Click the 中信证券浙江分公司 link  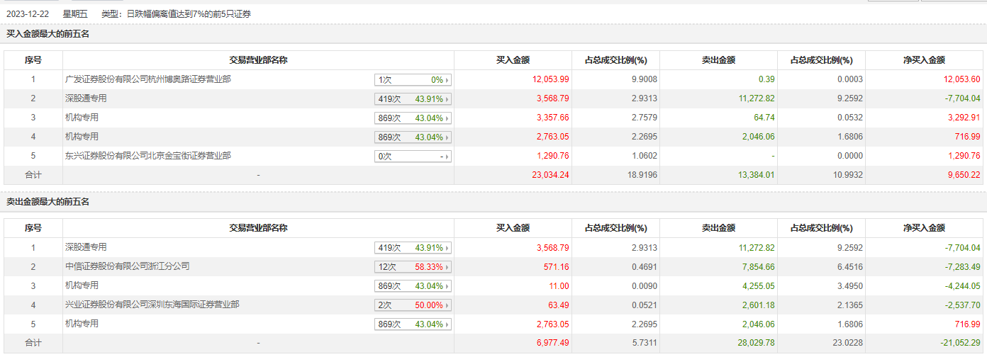pyautogui.click(x=128, y=266)
